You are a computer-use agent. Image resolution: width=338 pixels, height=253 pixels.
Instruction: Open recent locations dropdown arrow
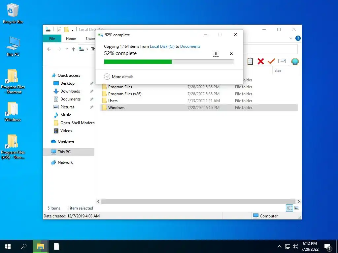[x=67, y=49]
